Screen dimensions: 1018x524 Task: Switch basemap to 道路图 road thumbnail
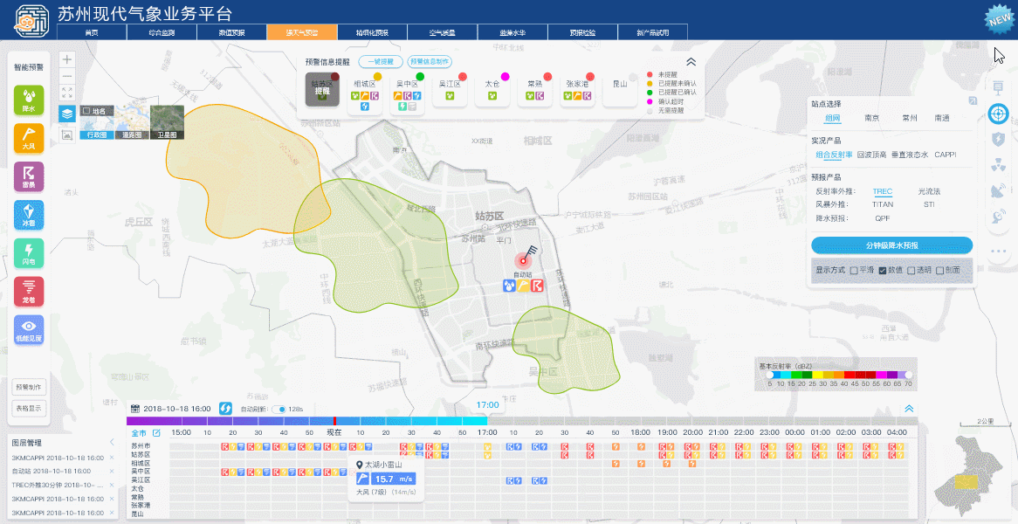[x=133, y=122]
